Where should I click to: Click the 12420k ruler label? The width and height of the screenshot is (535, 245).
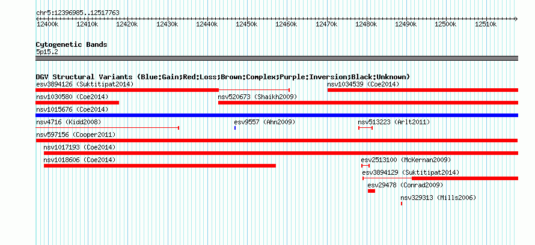tap(127, 24)
